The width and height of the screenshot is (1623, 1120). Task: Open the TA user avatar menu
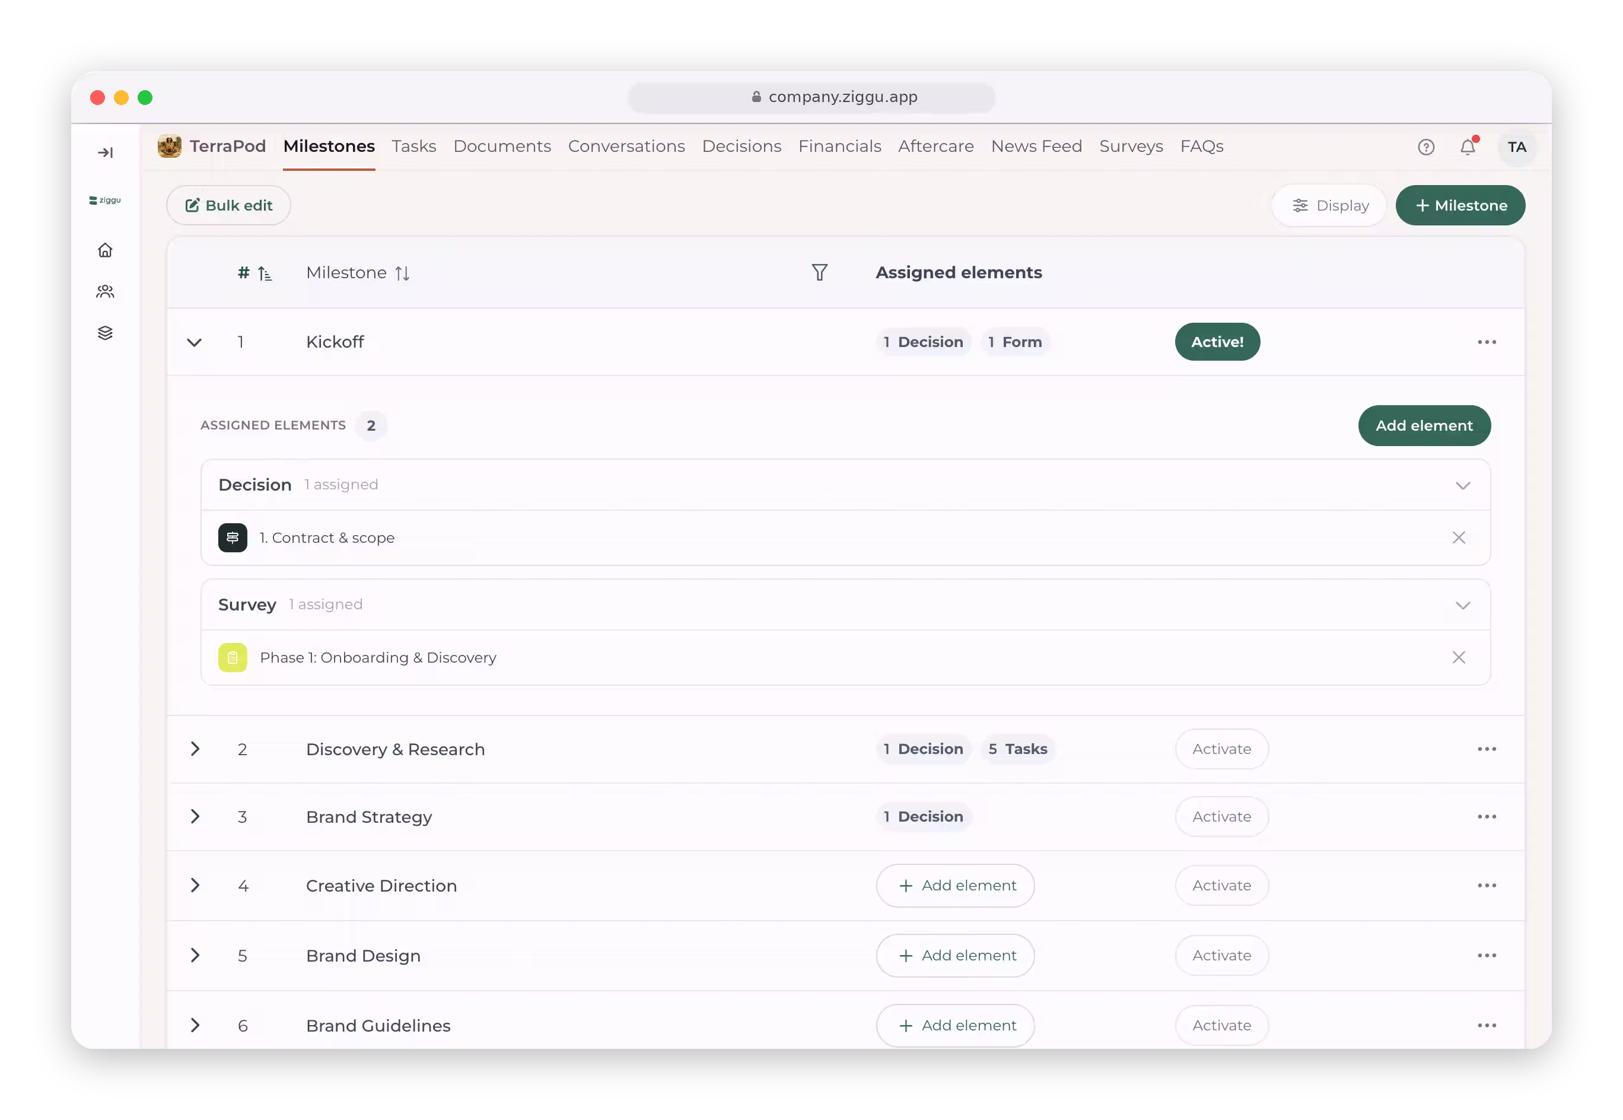[x=1516, y=147]
